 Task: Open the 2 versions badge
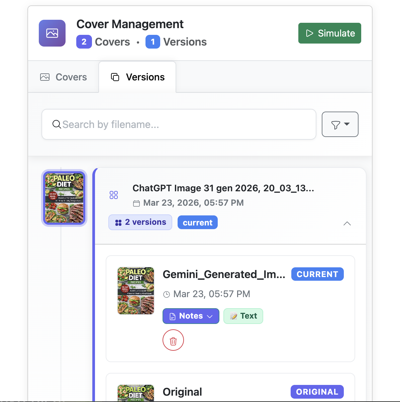click(x=140, y=222)
